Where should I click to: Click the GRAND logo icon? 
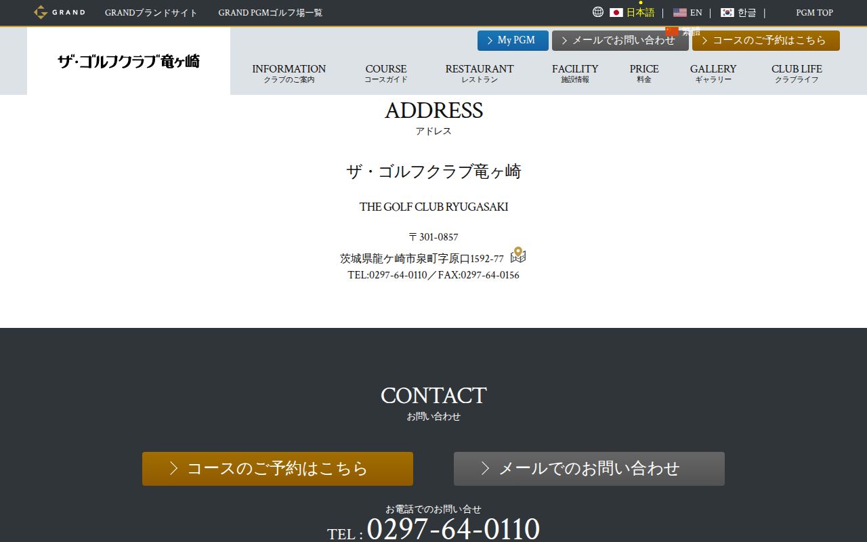point(60,12)
